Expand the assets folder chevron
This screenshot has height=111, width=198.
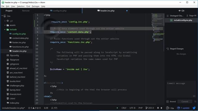coord(5,25)
